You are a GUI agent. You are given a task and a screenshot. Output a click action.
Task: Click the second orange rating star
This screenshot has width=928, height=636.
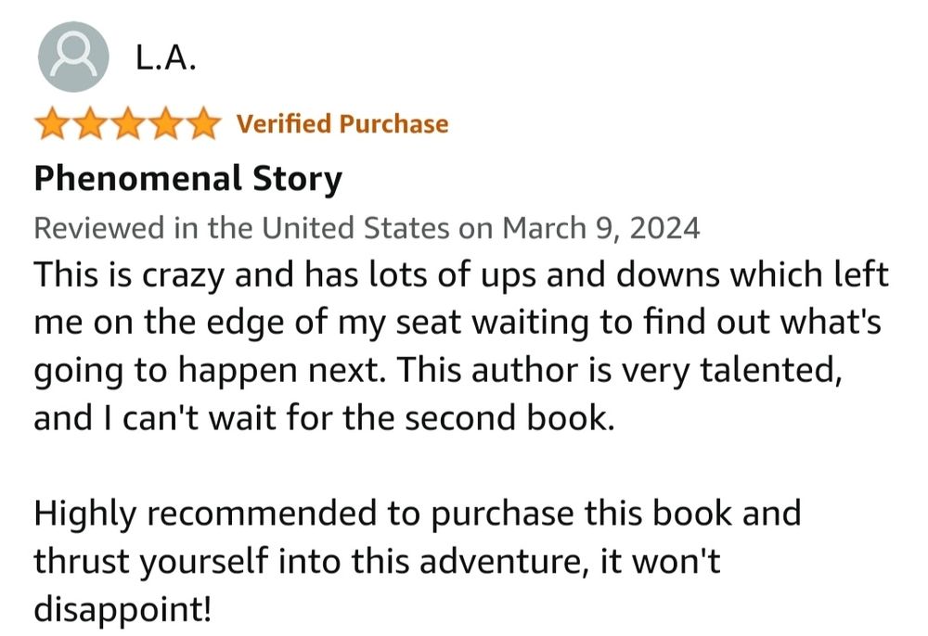(90, 123)
